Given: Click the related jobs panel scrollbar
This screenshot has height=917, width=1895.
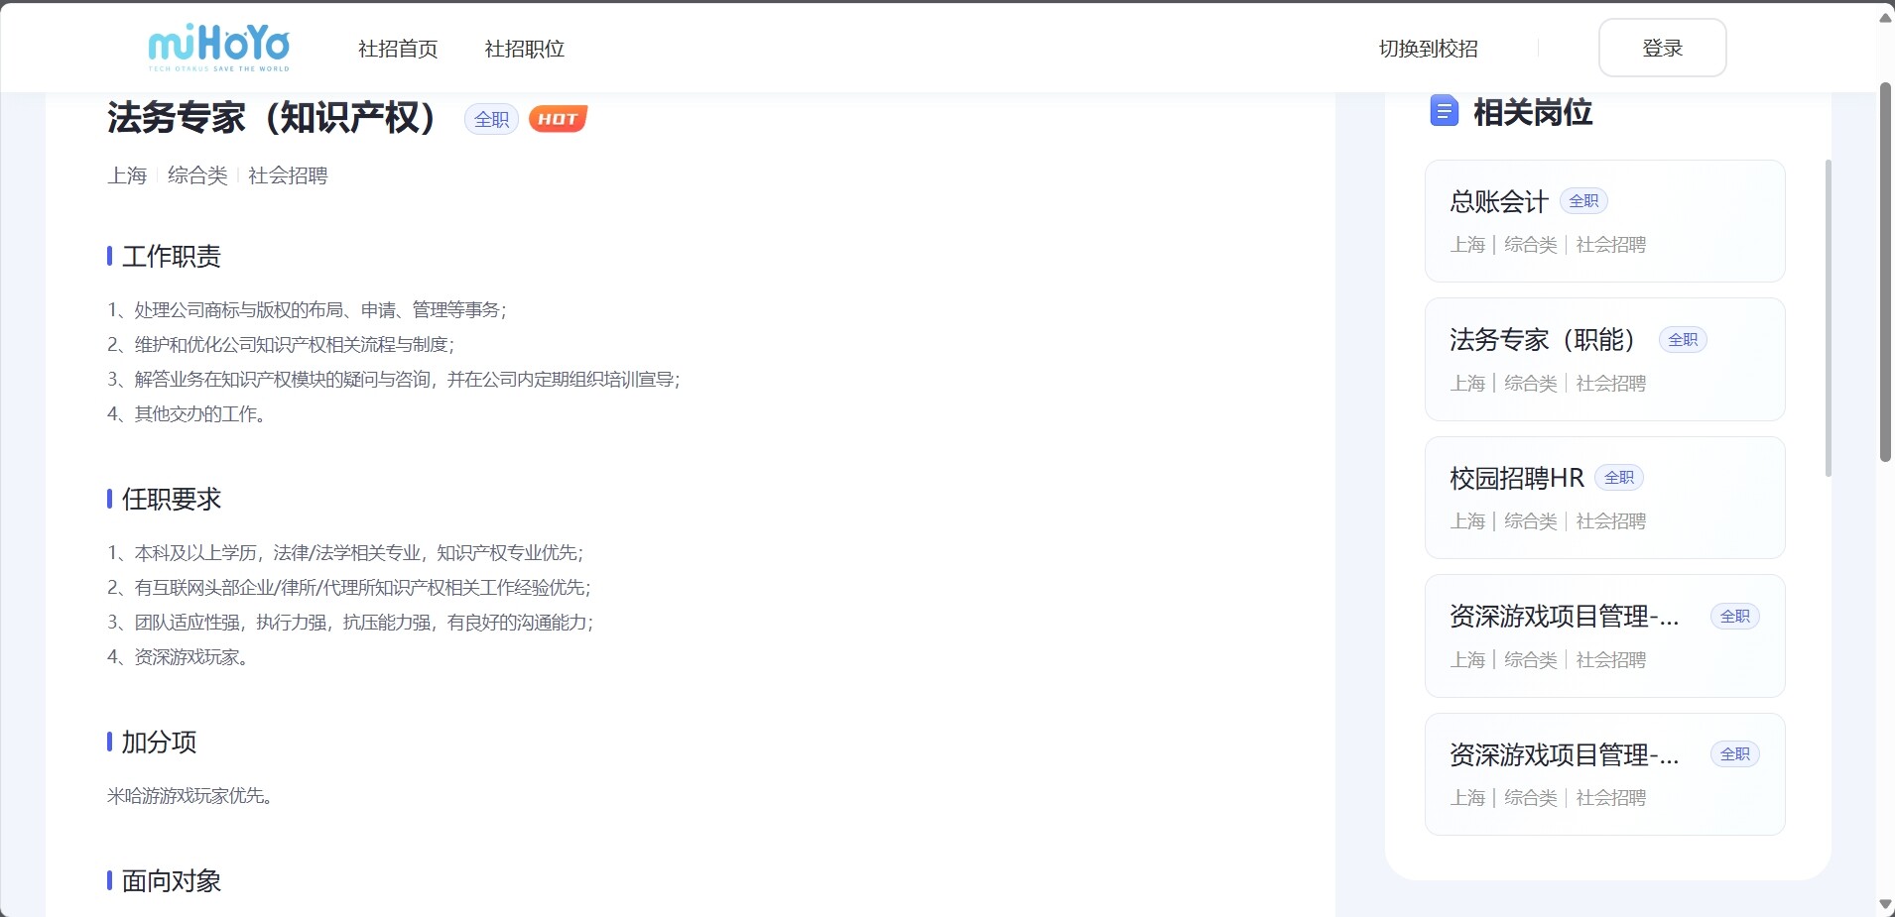Looking at the screenshot, I should tap(1828, 317).
